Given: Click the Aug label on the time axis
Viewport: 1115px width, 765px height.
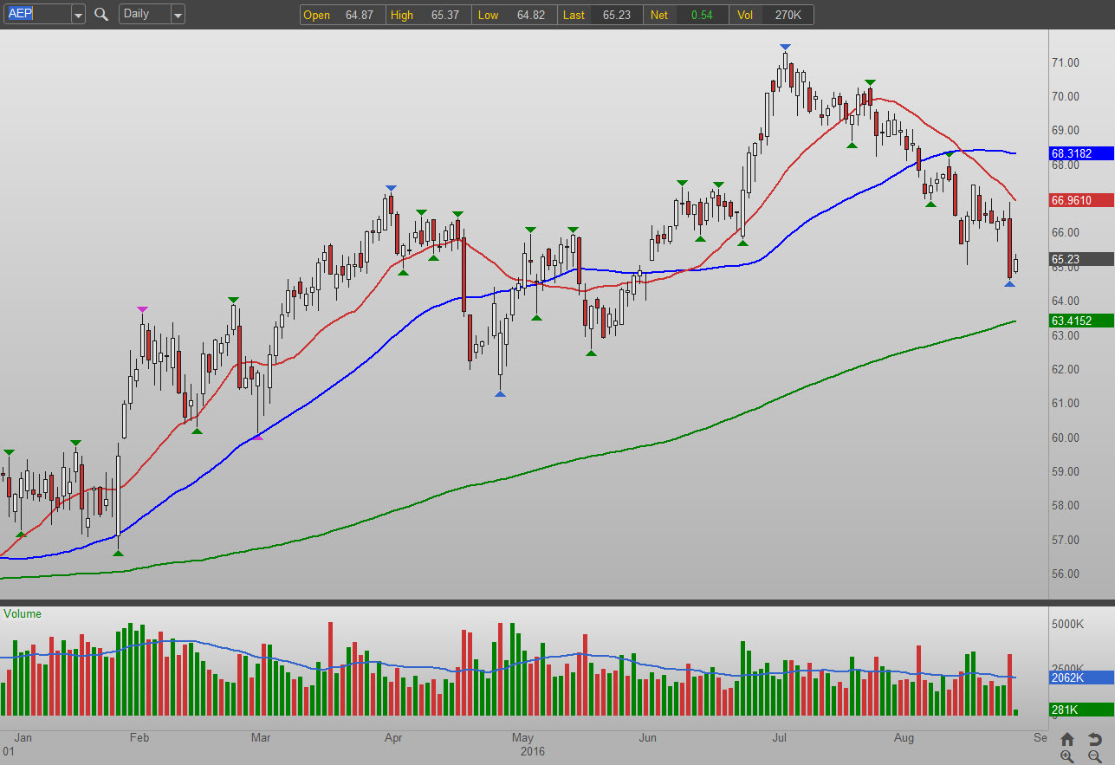Looking at the screenshot, I should [x=904, y=738].
